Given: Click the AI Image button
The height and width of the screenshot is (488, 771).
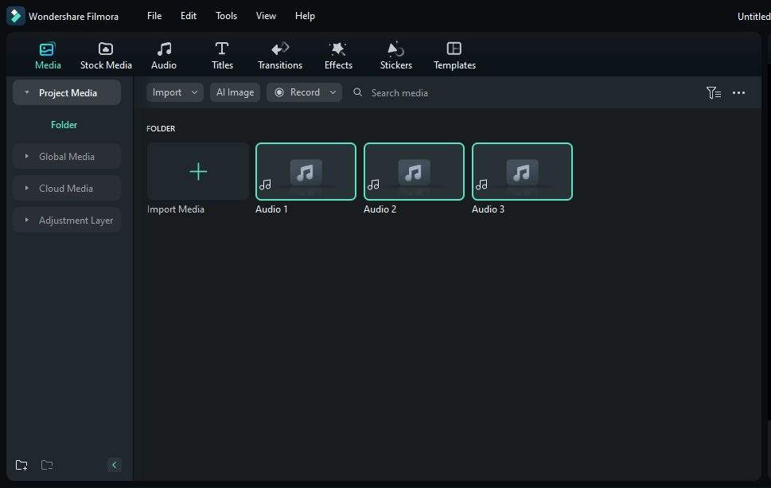Looking at the screenshot, I should coord(235,92).
